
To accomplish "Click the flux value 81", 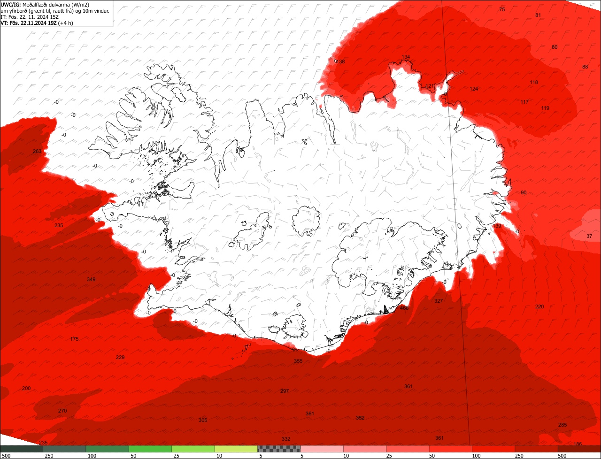I will (538, 15).
